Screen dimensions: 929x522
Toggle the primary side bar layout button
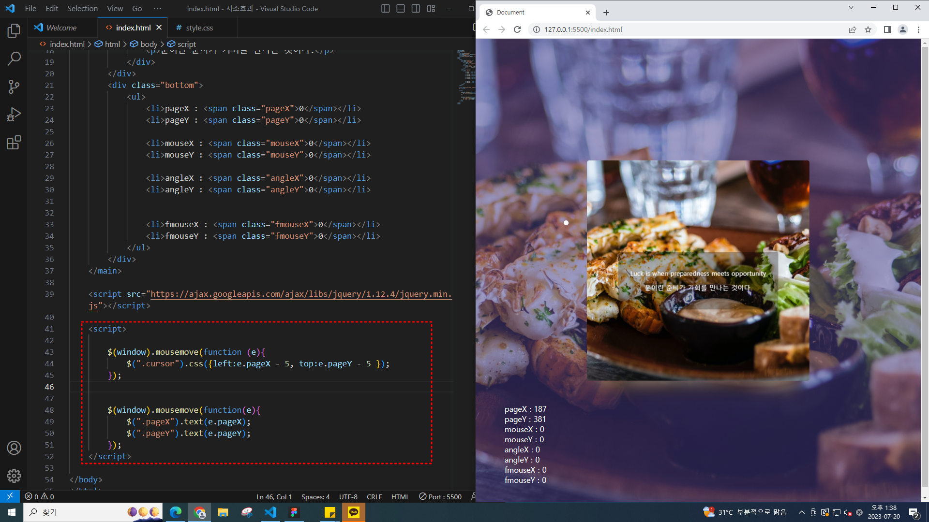[386, 9]
